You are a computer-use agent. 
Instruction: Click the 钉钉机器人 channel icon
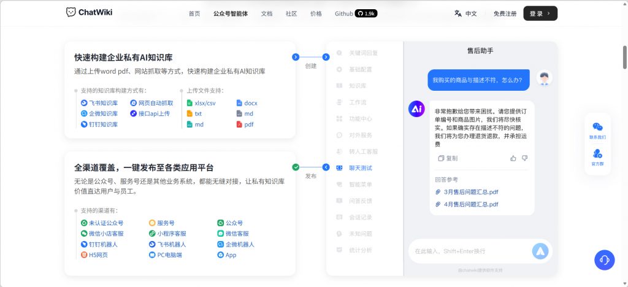(x=84, y=244)
